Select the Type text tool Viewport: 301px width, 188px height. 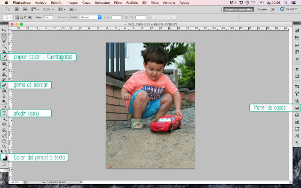click(x=4, y=113)
